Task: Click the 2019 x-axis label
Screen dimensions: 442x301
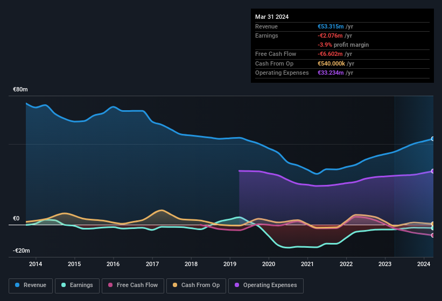Action: (230, 264)
